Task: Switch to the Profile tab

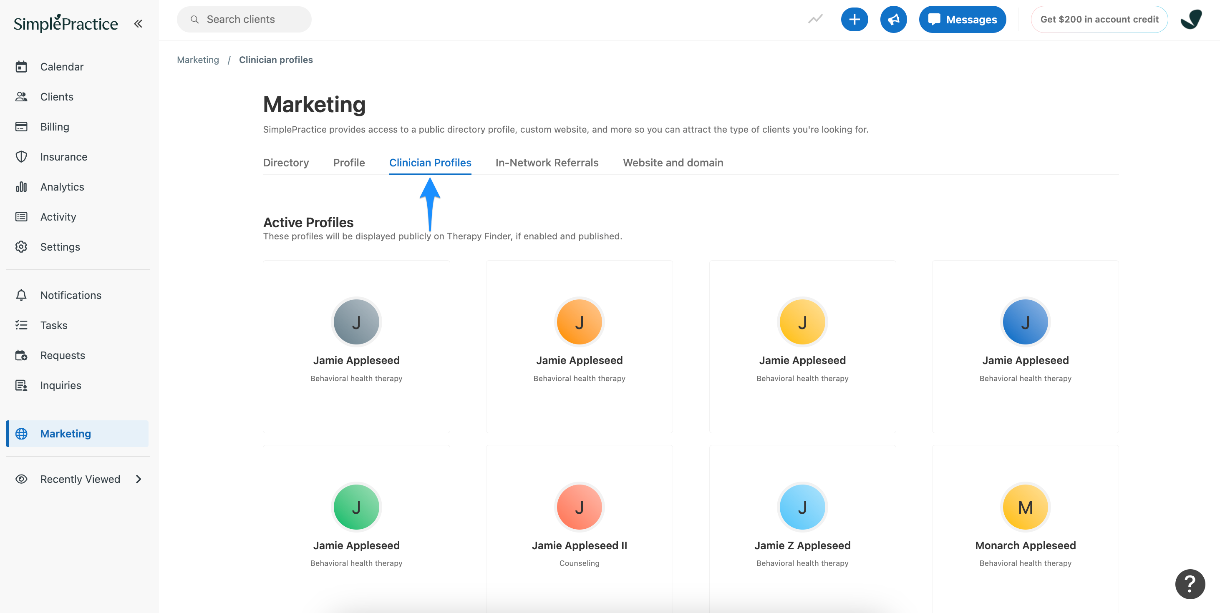Action: point(349,162)
